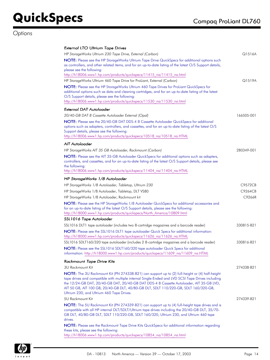Click the 1/8 Autoloader Tabletop DLT VS80 line
This screenshot has width=270, height=360.
(x=106, y=191)
